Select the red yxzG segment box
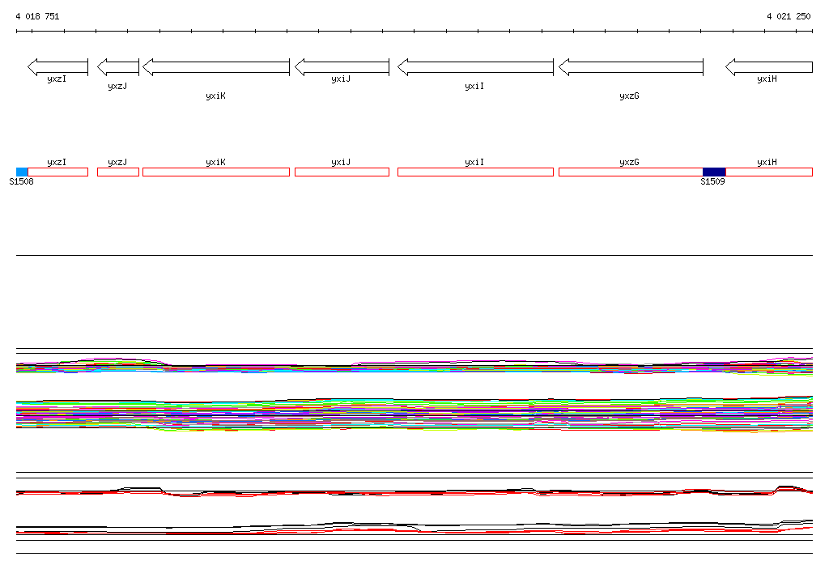 click(x=631, y=172)
